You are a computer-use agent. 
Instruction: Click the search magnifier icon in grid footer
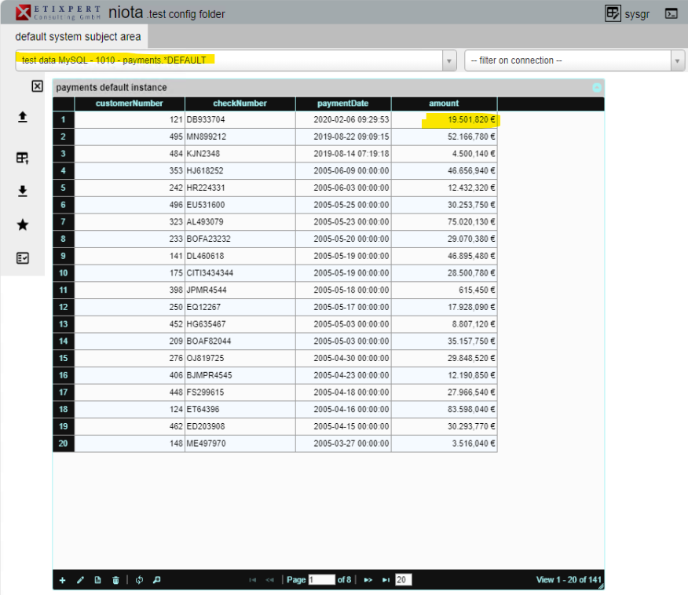[x=157, y=580]
